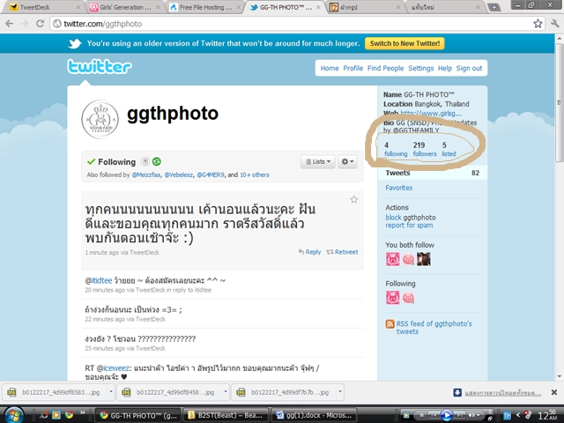Click the ggthphoto profile avatar image
This screenshot has width=564, height=423.
(100, 119)
